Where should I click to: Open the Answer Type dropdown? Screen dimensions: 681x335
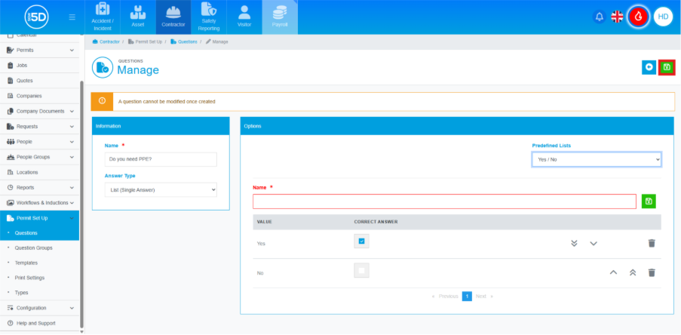coord(160,189)
